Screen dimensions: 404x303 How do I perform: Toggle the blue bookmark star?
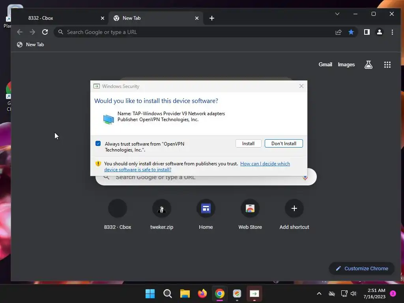point(351,32)
